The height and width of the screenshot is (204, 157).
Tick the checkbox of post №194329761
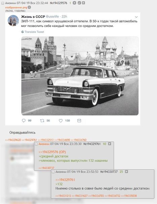36,144
